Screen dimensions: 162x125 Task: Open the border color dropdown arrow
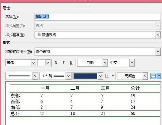click(x=100, y=76)
